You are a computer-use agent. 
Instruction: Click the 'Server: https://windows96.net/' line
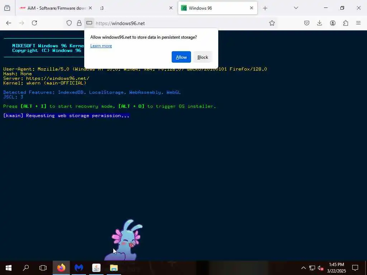pyautogui.click(x=46, y=78)
